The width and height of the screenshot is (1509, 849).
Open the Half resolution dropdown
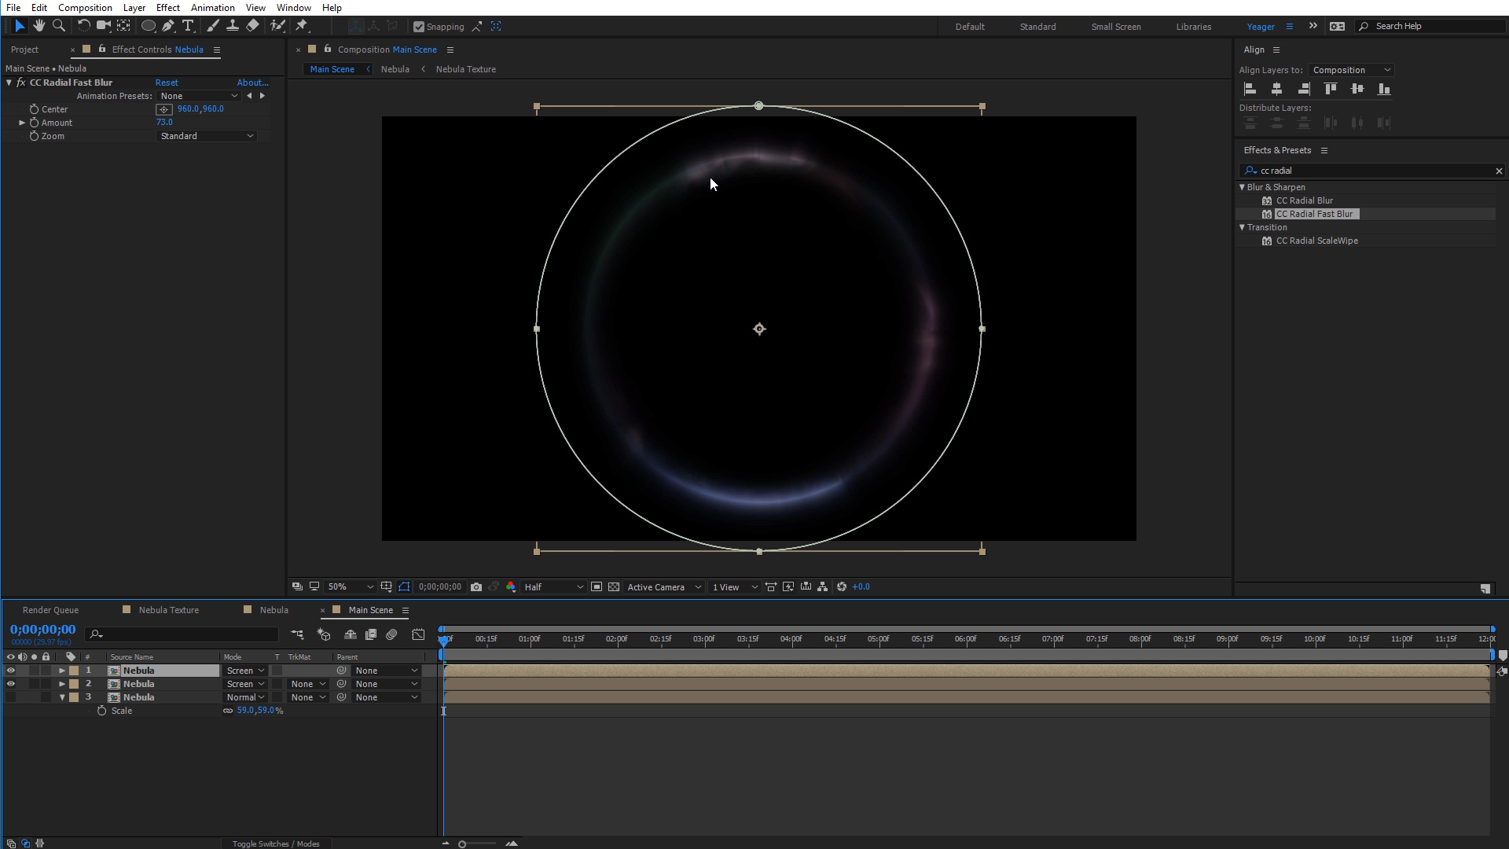point(553,587)
